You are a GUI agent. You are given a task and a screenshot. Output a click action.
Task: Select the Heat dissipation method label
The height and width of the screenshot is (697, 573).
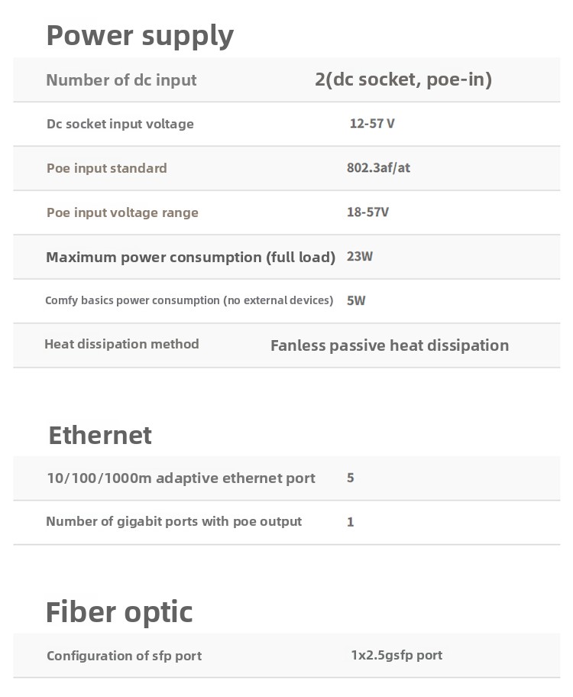click(x=121, y=344)
